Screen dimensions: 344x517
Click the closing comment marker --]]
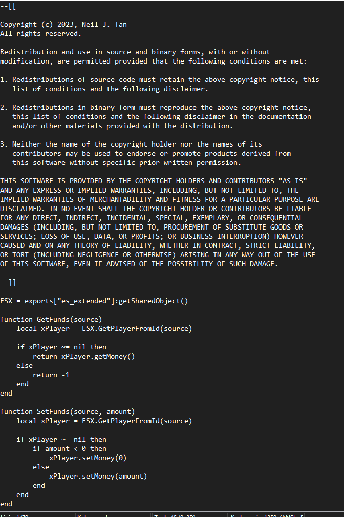(x=8, y=282)
